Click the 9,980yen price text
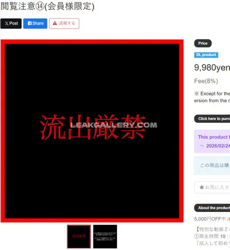The image size is (230, 250). tap(212, 68)
